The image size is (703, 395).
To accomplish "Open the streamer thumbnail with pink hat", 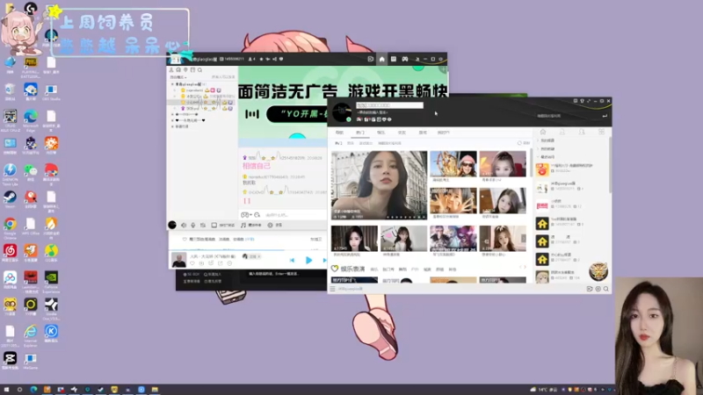I will pos(453,164).
